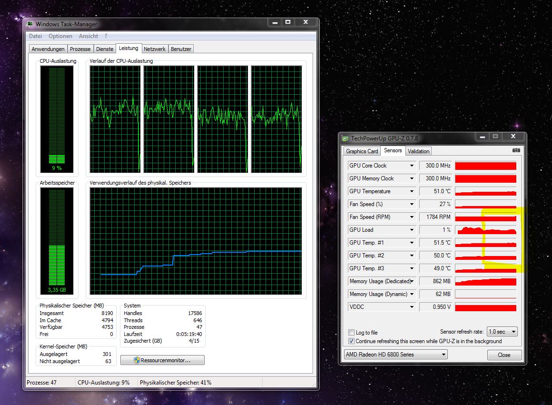Image resolution: width=552 pixels, height=405 pixels.
Task: Open the Datei menu in Task-Manager
Action: pyautogui.click(x=35, y=36)
